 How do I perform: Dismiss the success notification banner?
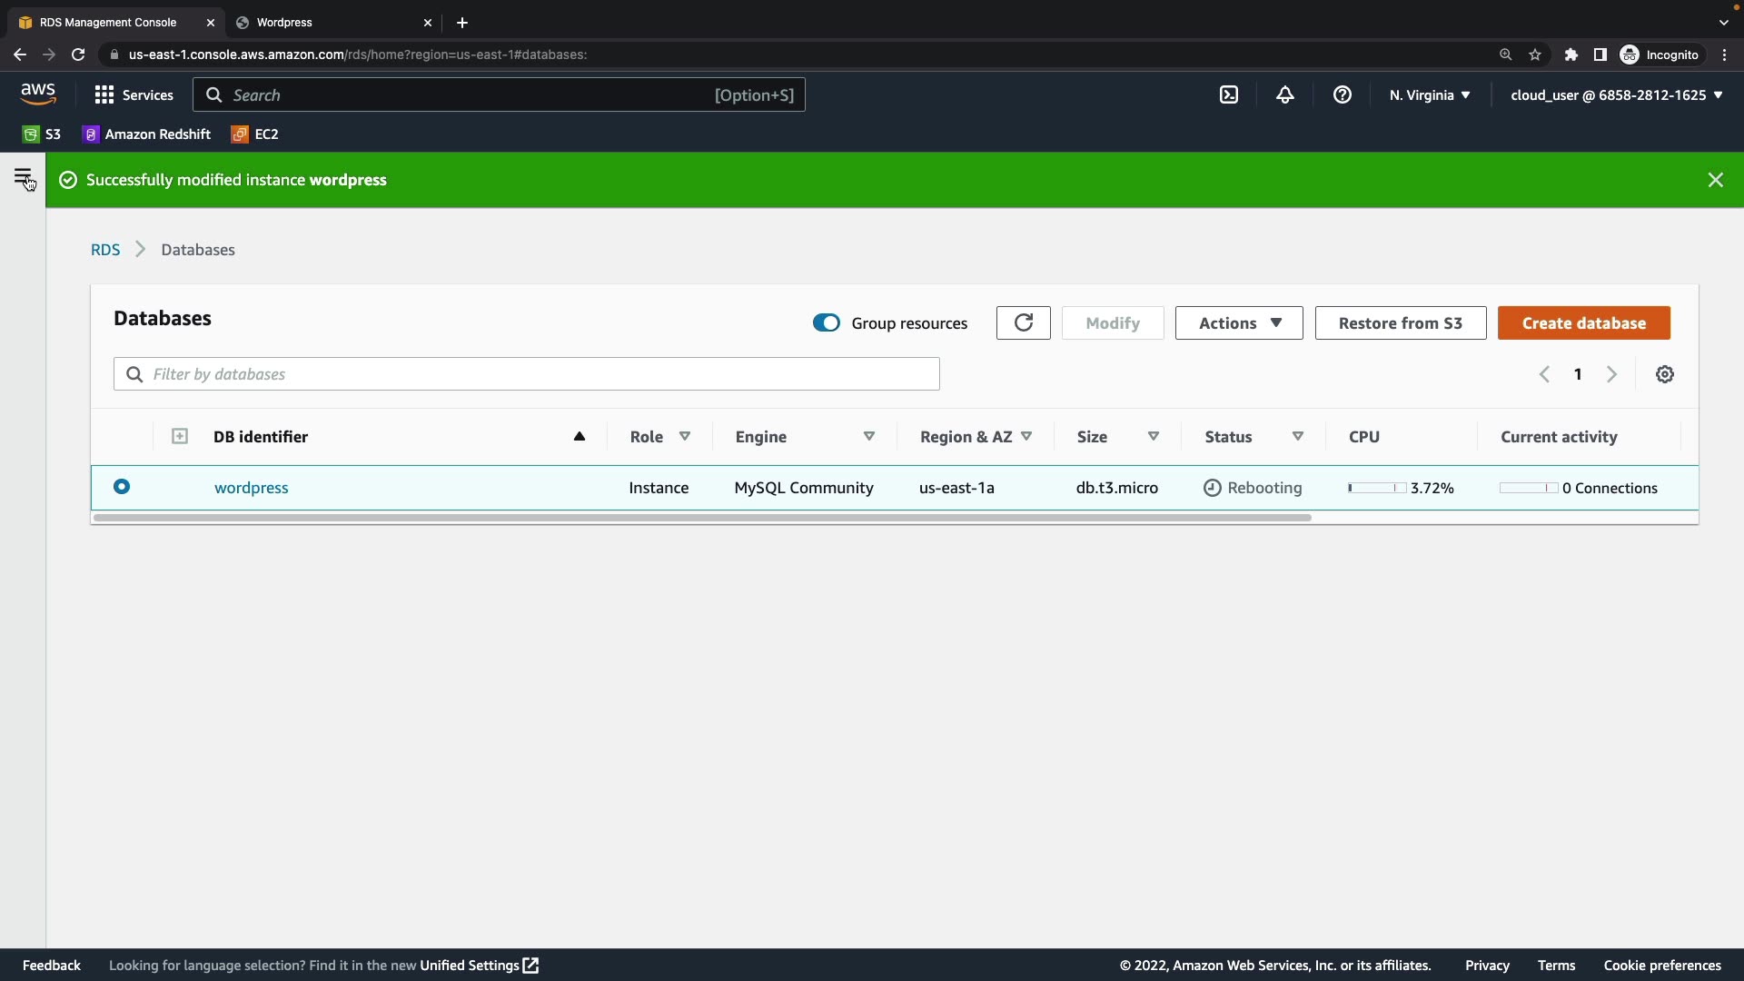point(1715,180)
